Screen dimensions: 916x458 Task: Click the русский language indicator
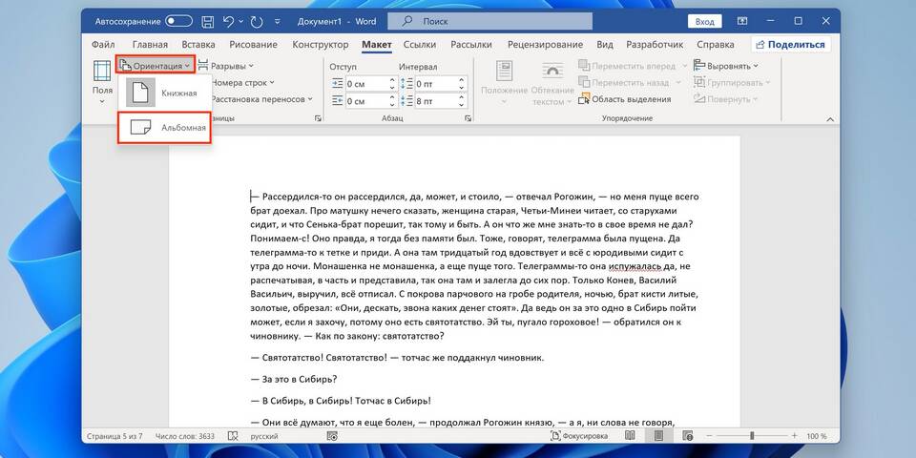click(x=264, y=436)
